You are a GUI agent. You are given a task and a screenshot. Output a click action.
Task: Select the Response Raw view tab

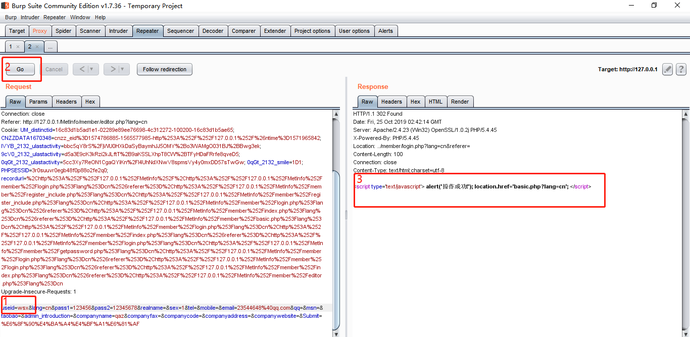click(367, 102)
